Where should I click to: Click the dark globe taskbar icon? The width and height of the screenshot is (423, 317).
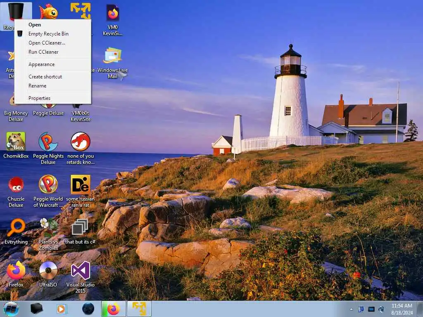tap(88, 309)
